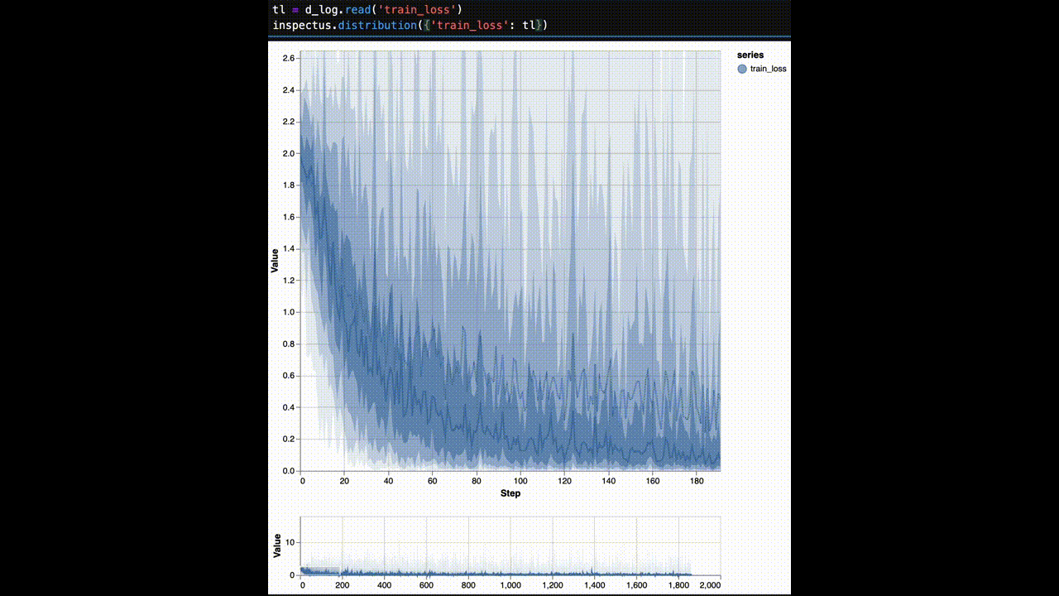Click the 180 tick on the Step axis
The image size is (1059, 596).
696,481
